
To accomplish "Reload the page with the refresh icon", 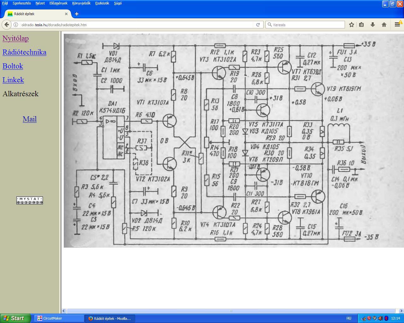I will click(258, 25).
